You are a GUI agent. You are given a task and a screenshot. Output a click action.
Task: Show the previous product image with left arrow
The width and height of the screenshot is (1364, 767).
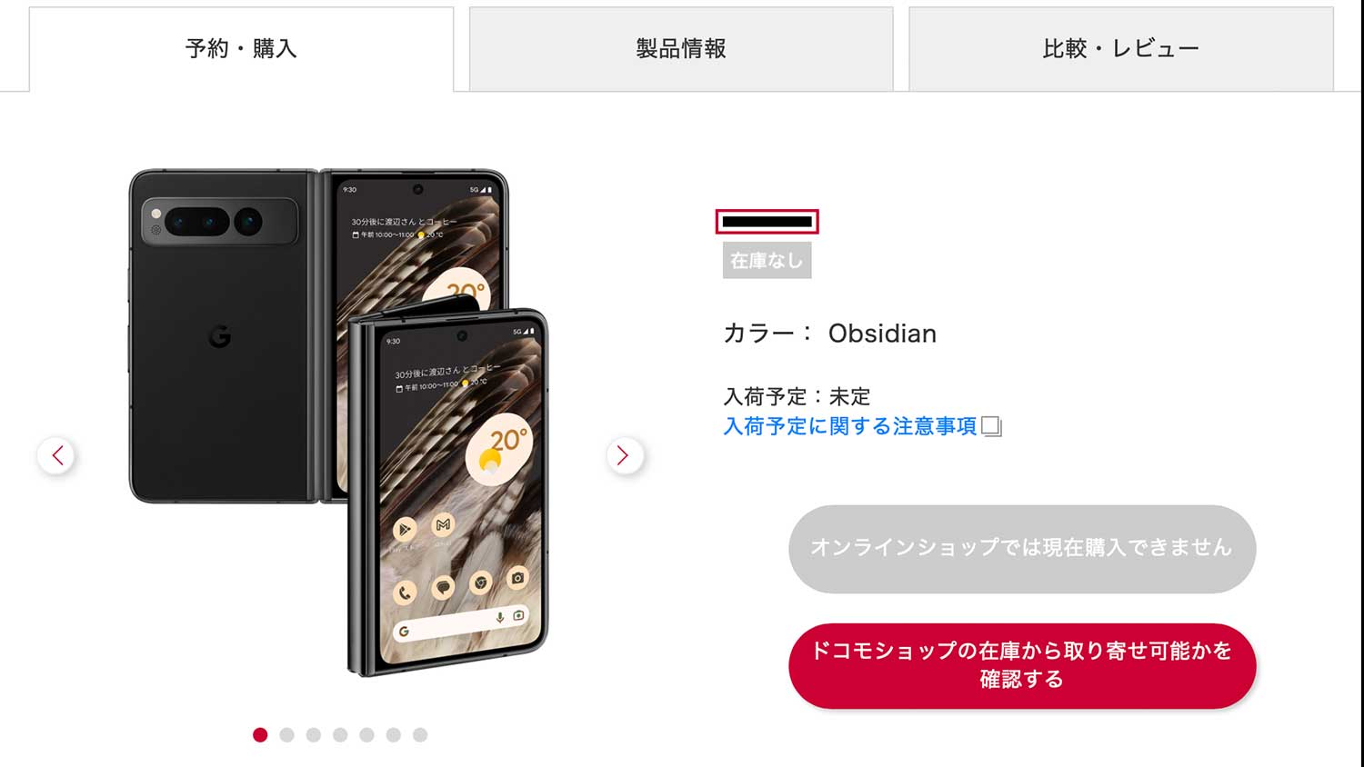[x=56, y=455]
